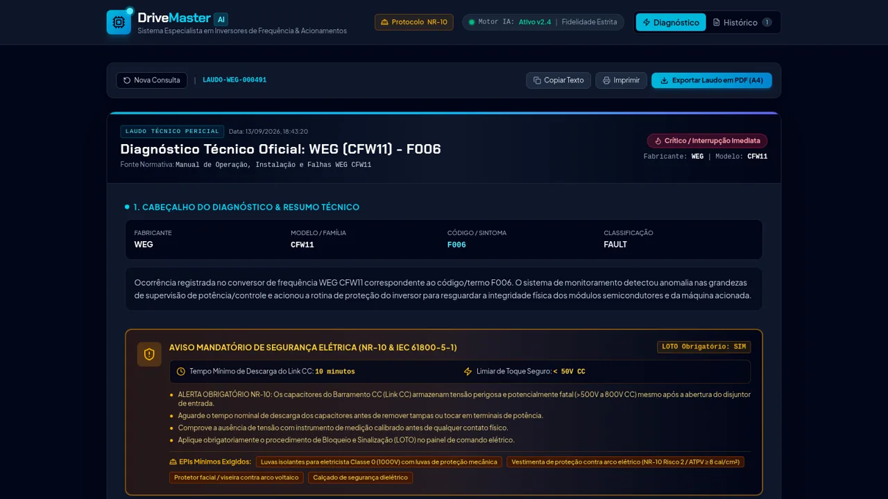This screenshot has width=888, height=499.
Task: Print the report with Imprimir
Action: click(x=621, y=80)
